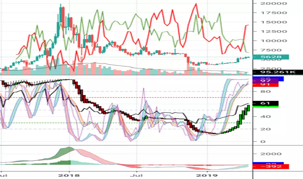Click the 0 oscillator axis level
303x179 pixels.
tap(263, 142)
